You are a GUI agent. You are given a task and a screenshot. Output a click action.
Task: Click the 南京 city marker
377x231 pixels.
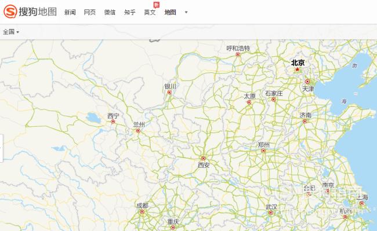pos(328,191)
